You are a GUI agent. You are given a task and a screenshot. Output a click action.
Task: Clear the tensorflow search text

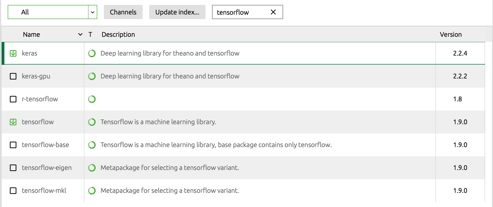pos(273,12)
